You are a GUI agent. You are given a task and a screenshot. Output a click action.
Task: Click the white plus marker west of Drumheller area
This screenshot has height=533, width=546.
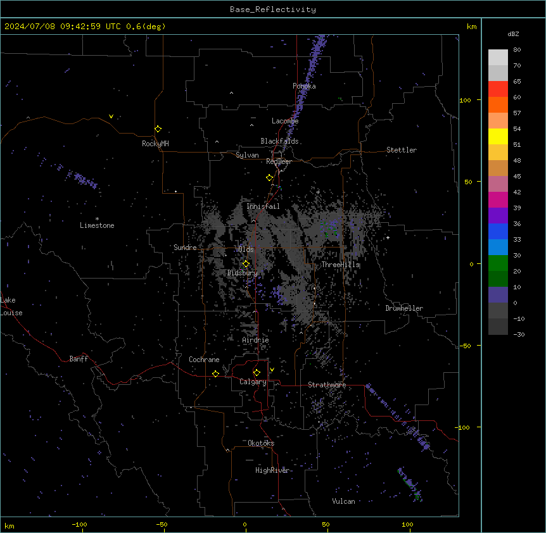click(x=388, y=237)
